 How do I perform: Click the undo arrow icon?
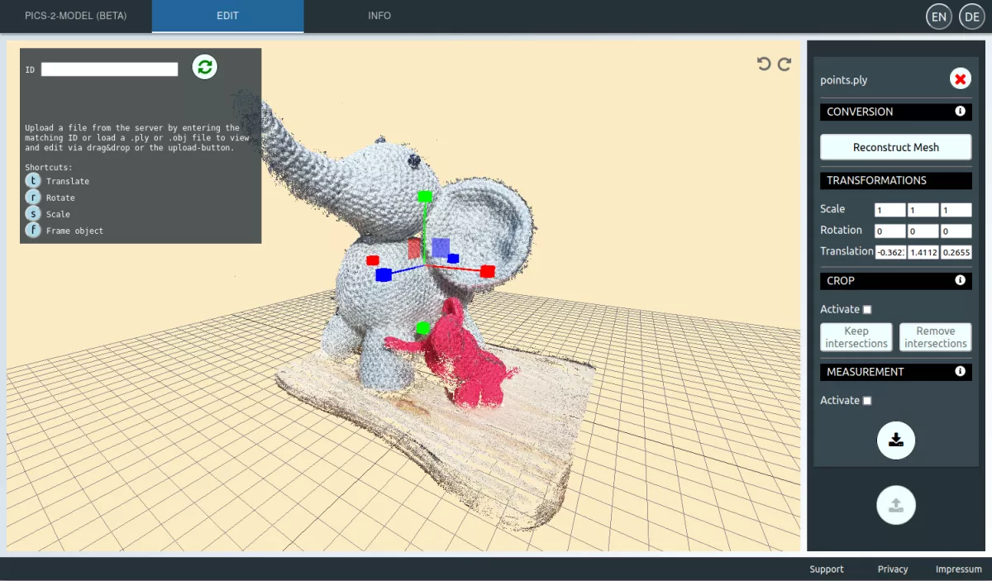point(764,64)
